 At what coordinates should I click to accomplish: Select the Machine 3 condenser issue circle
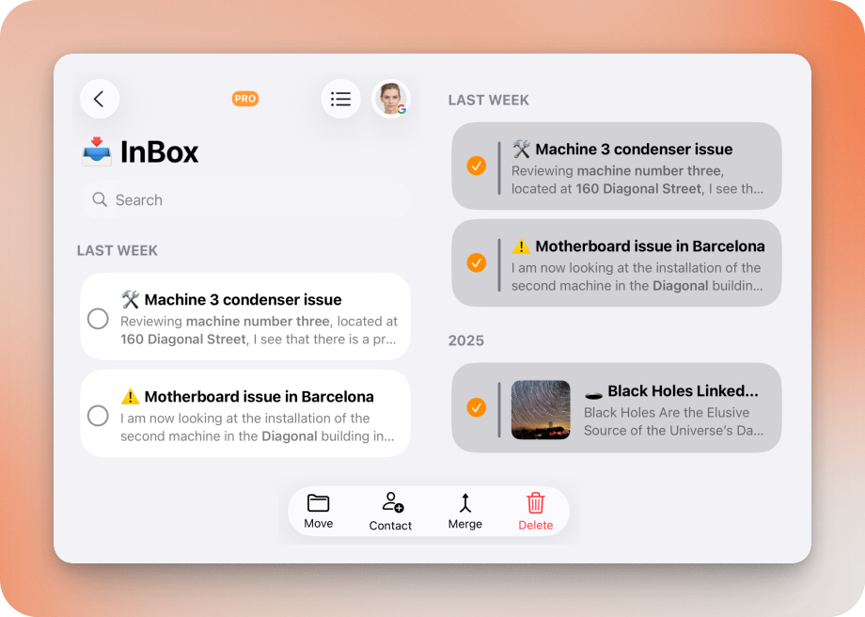click(98, 318)
